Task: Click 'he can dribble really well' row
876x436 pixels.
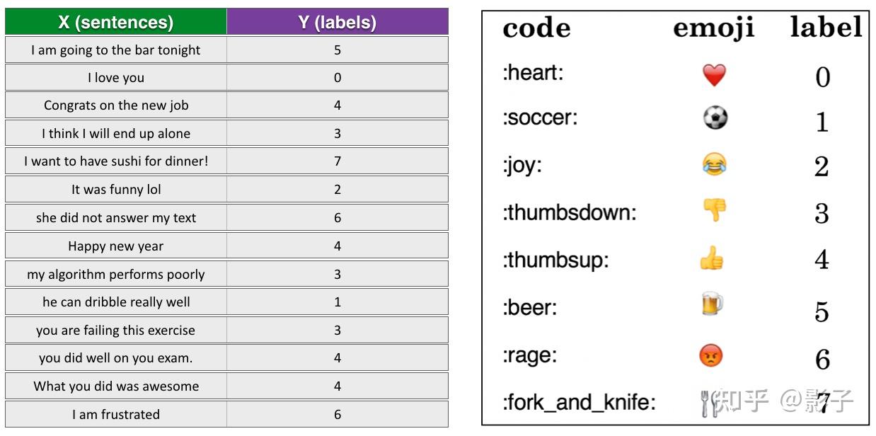Action: [x=116, y=302]
